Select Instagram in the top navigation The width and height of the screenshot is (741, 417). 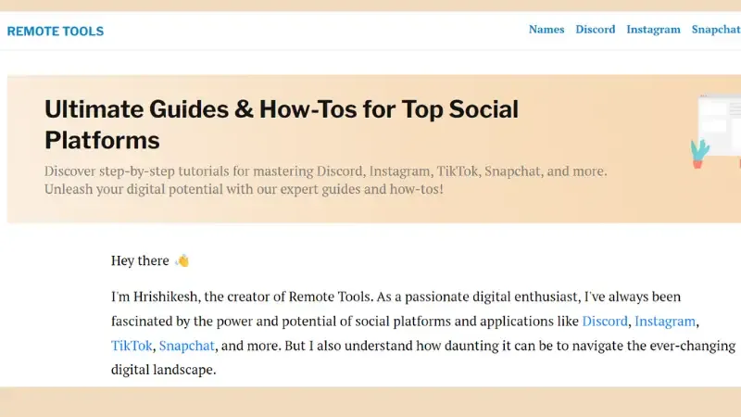(653, 30)
